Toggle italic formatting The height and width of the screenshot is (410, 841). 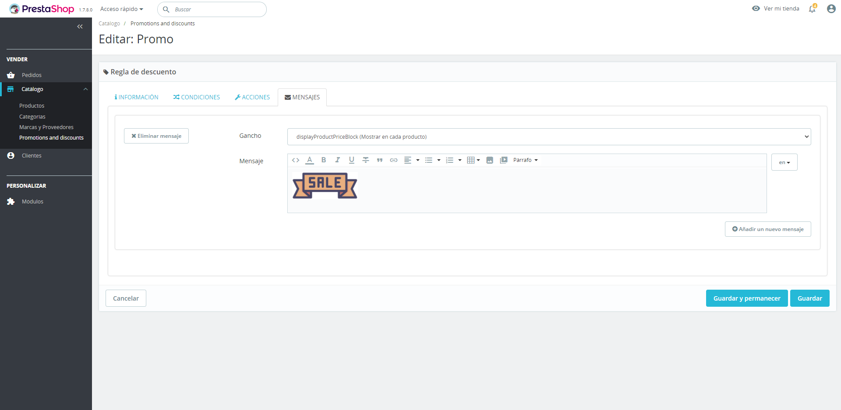[338, 160]
